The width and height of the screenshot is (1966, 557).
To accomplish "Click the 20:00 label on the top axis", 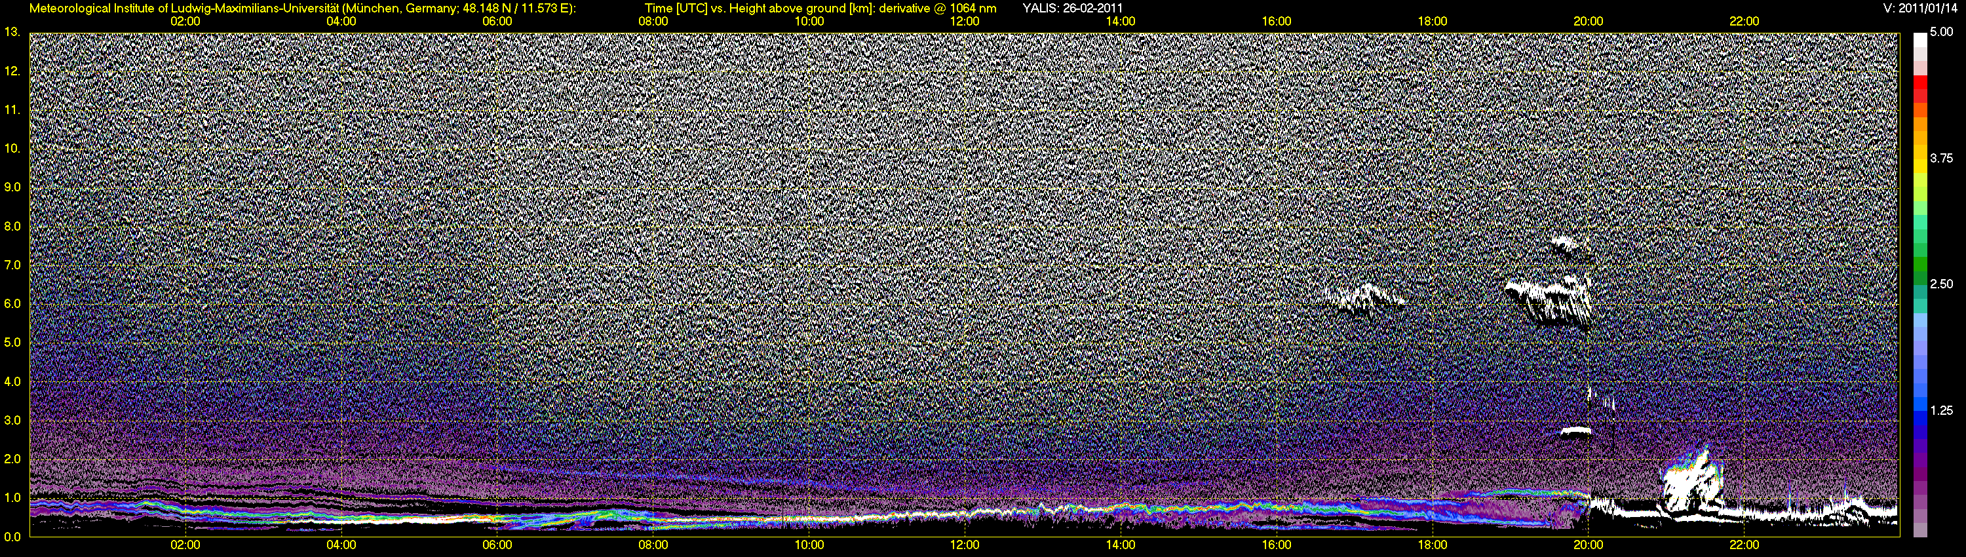I will 1589,22.
